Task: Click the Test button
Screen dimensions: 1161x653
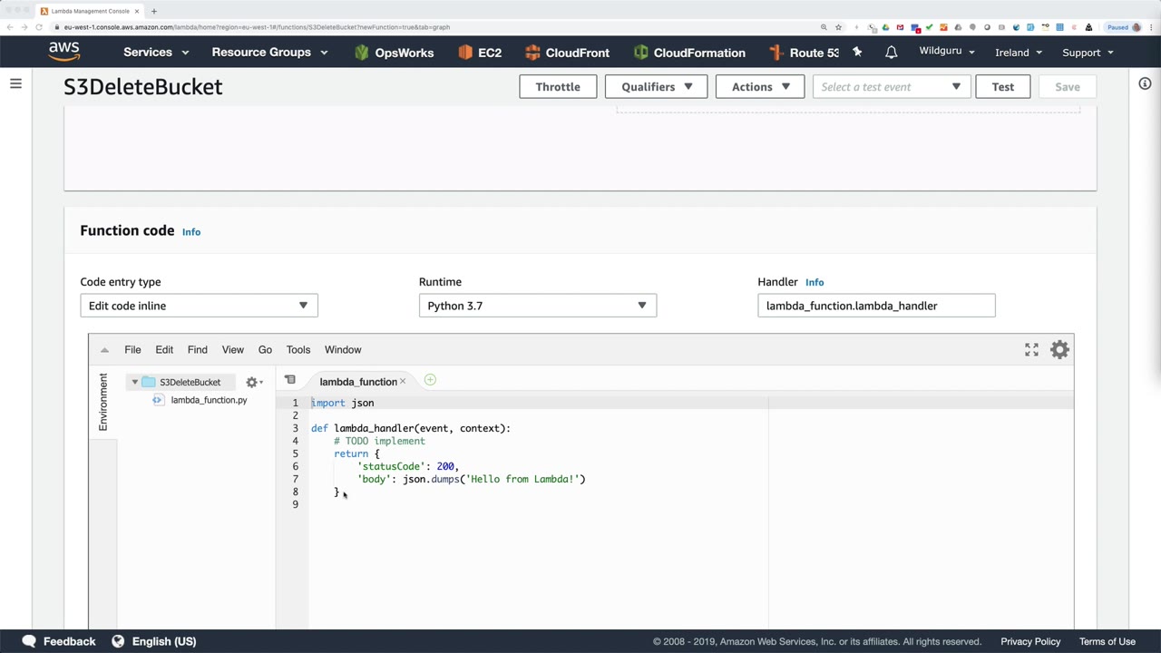Action: (x=1002, y=87)
